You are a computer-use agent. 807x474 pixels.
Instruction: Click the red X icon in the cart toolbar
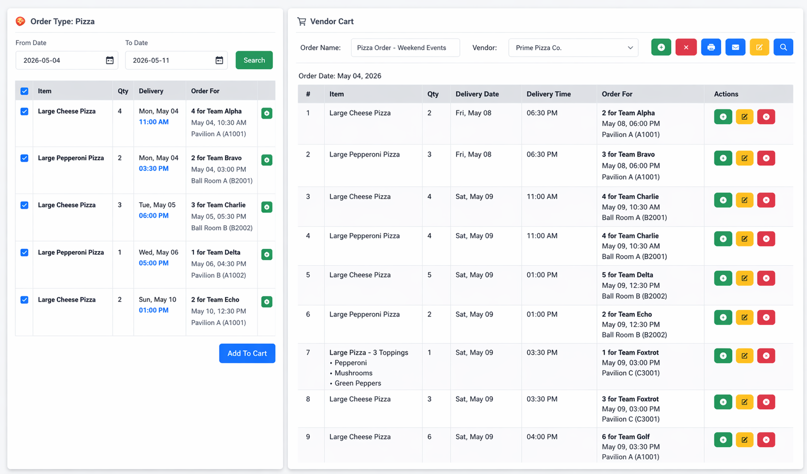[x=686, y=47]
